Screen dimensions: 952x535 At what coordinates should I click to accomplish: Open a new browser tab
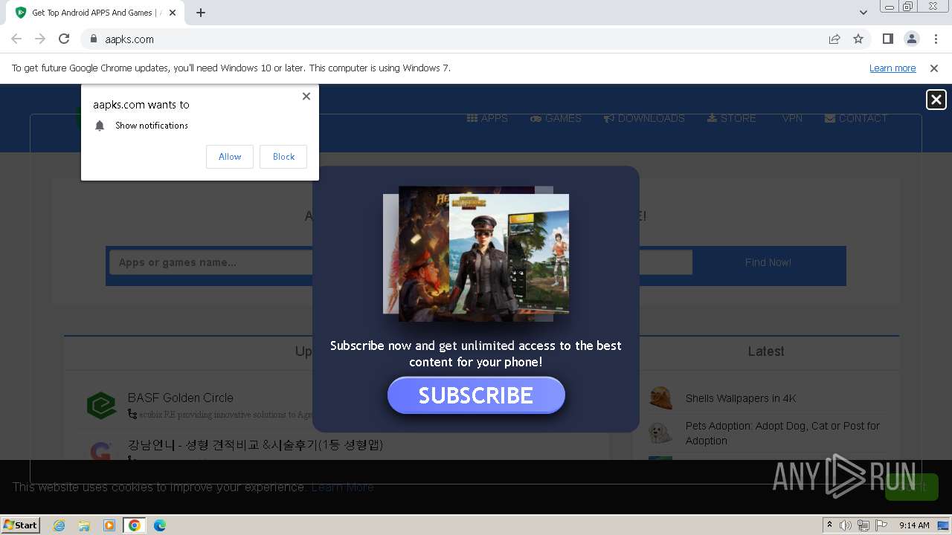pos(201,13)
